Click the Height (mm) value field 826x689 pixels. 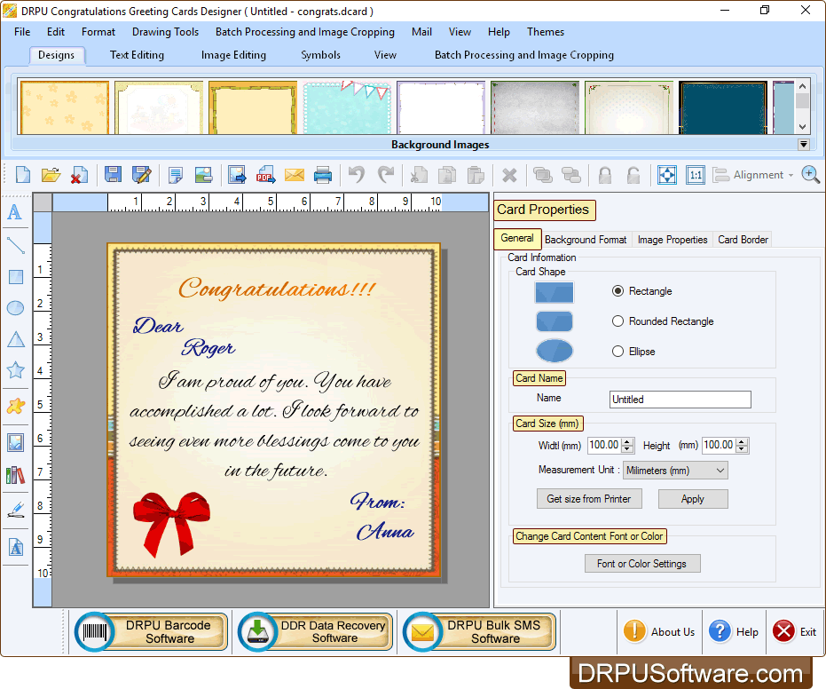click(719, 445)
